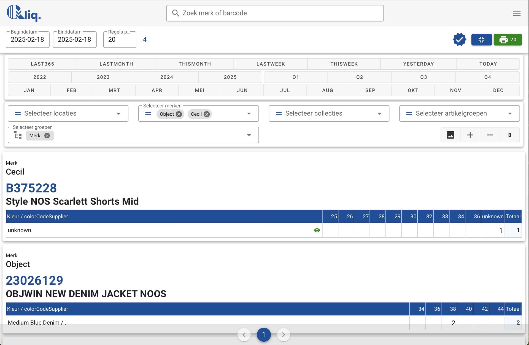Image resolution: width=529 pixels, height=345 pixels.
Task: Click the Zoek merk of barcode field
Action: pos(275,13)
